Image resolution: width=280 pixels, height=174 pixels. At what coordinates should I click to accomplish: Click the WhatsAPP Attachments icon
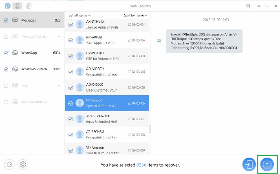tap(15, 69)
